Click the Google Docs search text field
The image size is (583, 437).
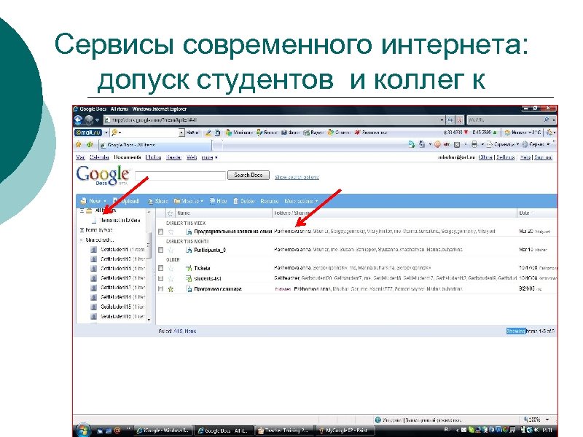pos(180,176)
